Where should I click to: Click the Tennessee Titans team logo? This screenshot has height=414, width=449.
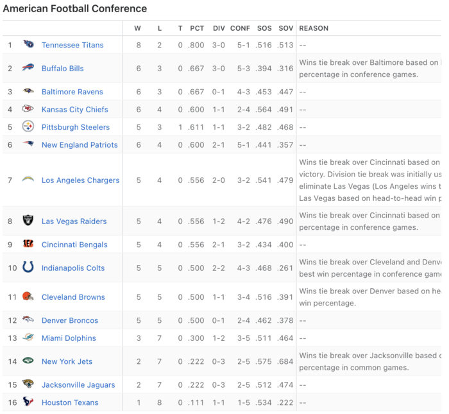[28, 44]
